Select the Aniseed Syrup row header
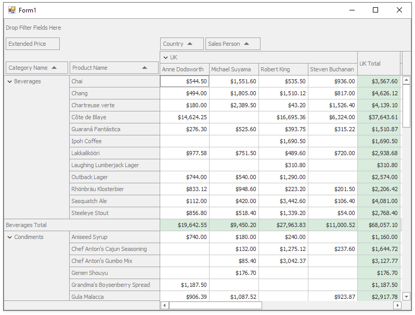This screenshot has width=415, height=315. click(114, 237)
